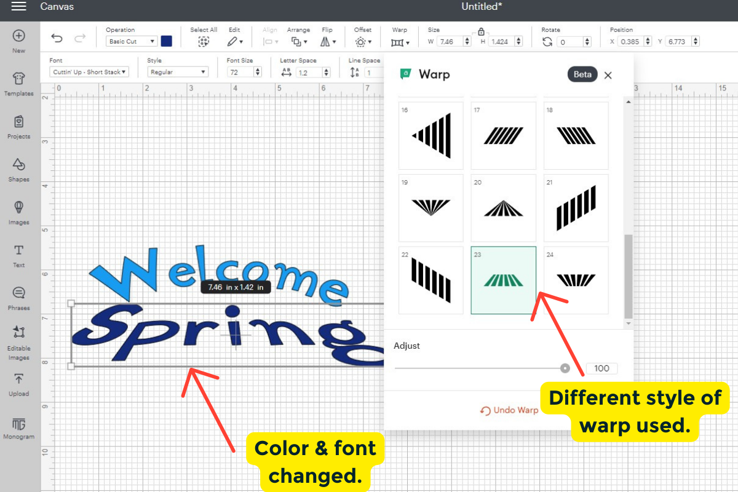Select warp style 17
This screenshot has width=738, height=492.
click(503, 135)
